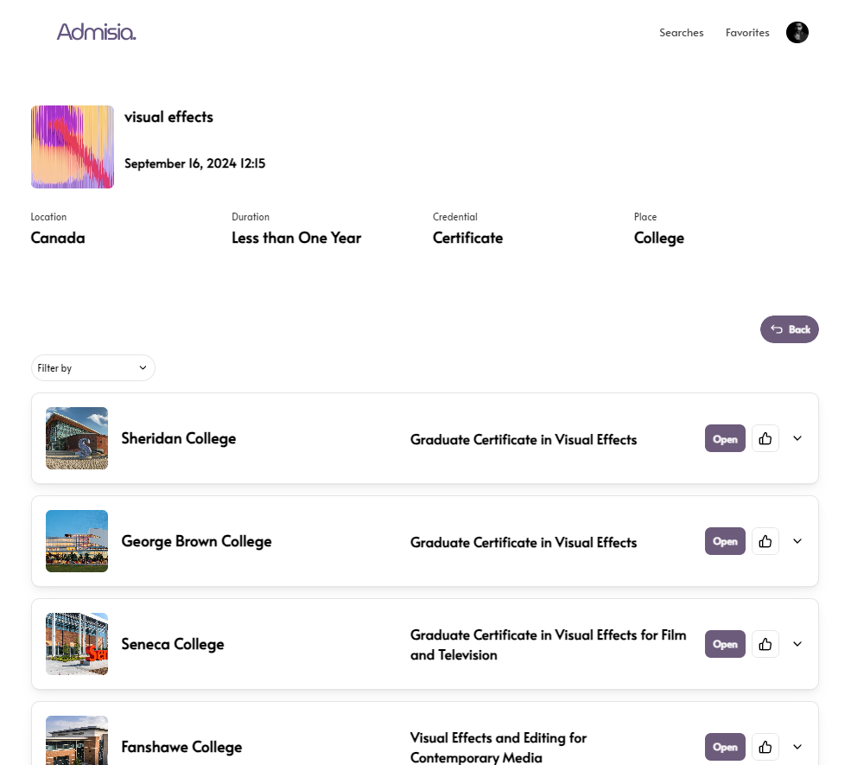Click the Seneca College campus thumbnail
The height and width of the screenshot is (765, 851).
coord(77,644)
